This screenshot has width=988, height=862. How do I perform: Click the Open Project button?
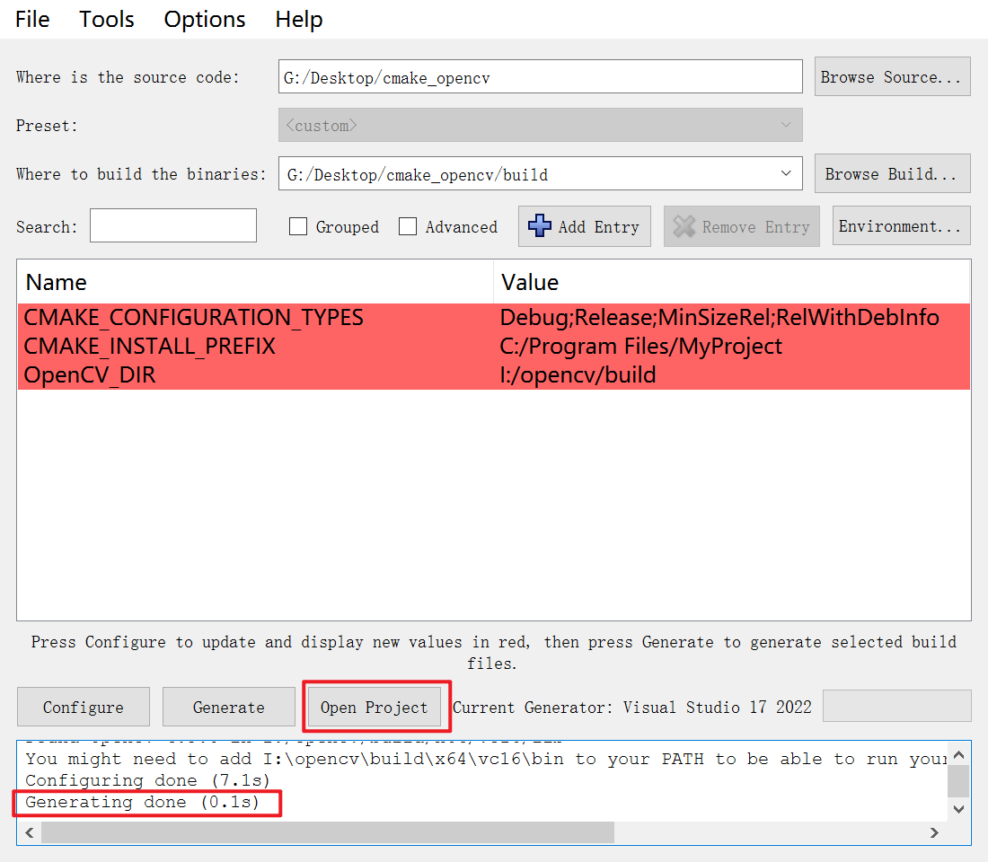coord(375,707)
